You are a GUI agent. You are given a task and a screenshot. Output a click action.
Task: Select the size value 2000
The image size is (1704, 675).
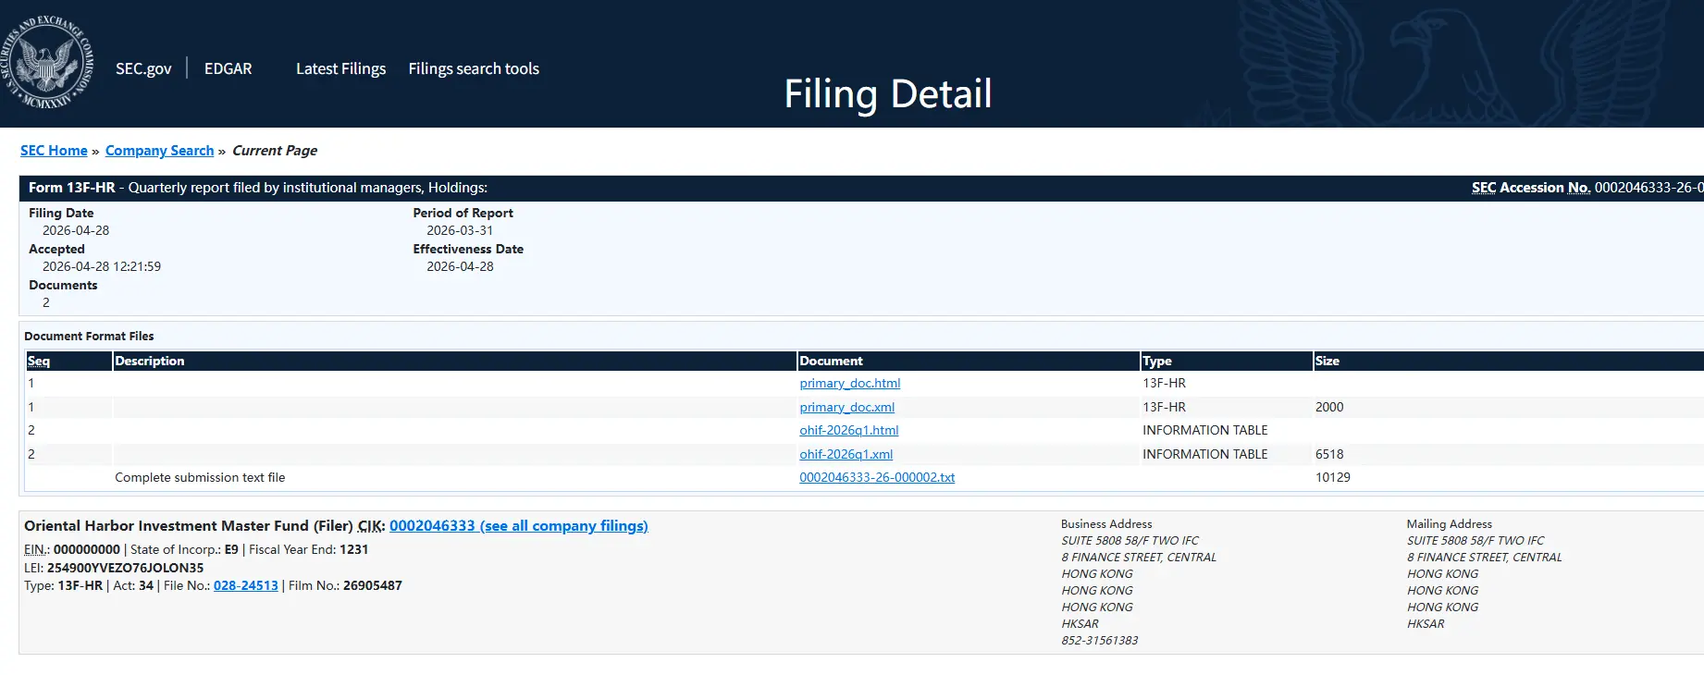1329,407
